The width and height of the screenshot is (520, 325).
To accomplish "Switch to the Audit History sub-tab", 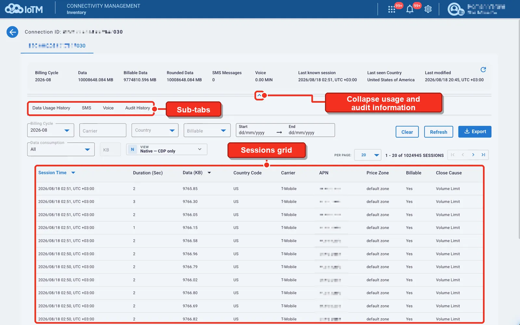I will tap(138, 108).
